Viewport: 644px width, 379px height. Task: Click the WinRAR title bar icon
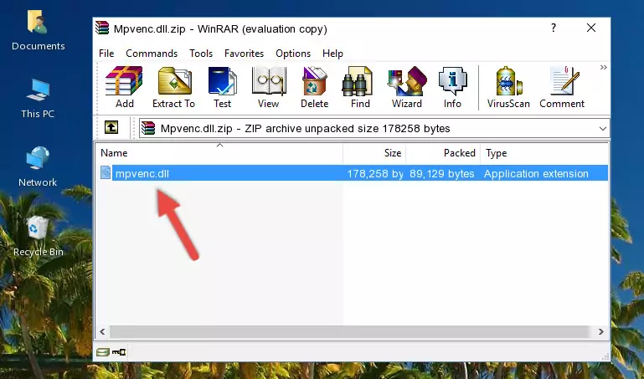pyautogui.click(x=102, y=28)
